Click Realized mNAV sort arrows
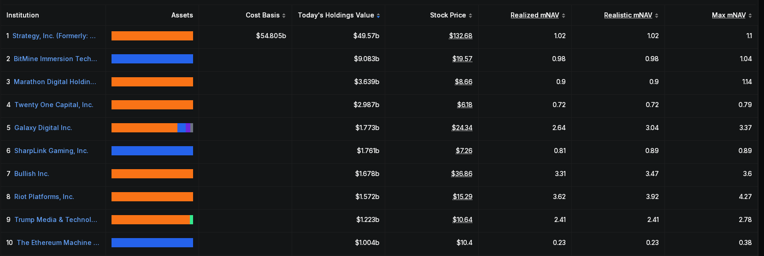764x256 pixels. pyautogui.click(x=564, y=16)
